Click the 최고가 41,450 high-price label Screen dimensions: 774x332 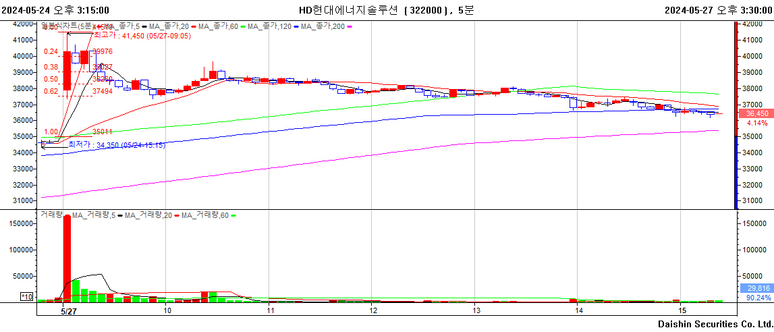142,36
